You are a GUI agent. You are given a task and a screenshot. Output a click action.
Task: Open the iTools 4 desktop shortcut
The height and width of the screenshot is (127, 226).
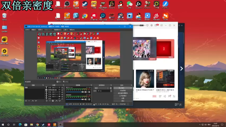pos(130,17)
